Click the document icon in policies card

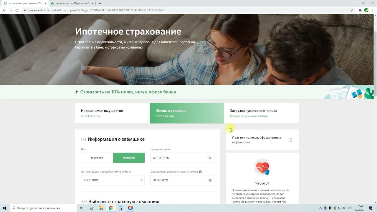coord(290,140)
